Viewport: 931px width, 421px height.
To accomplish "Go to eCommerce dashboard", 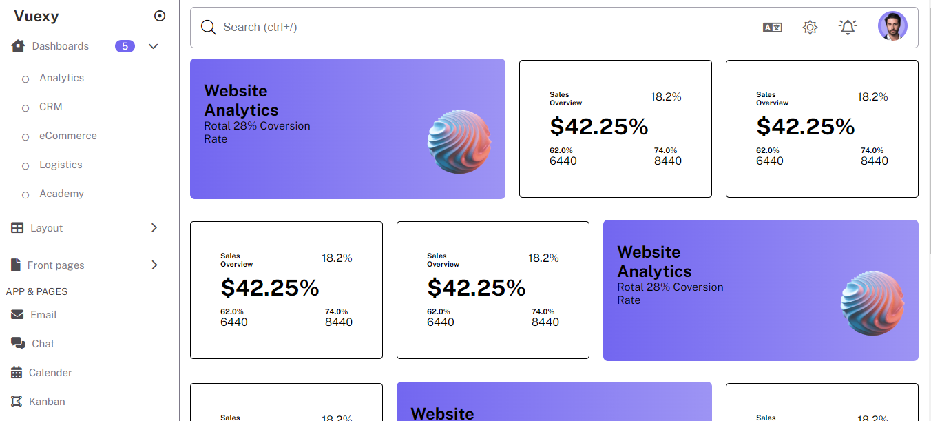I will tap(67, 136).
